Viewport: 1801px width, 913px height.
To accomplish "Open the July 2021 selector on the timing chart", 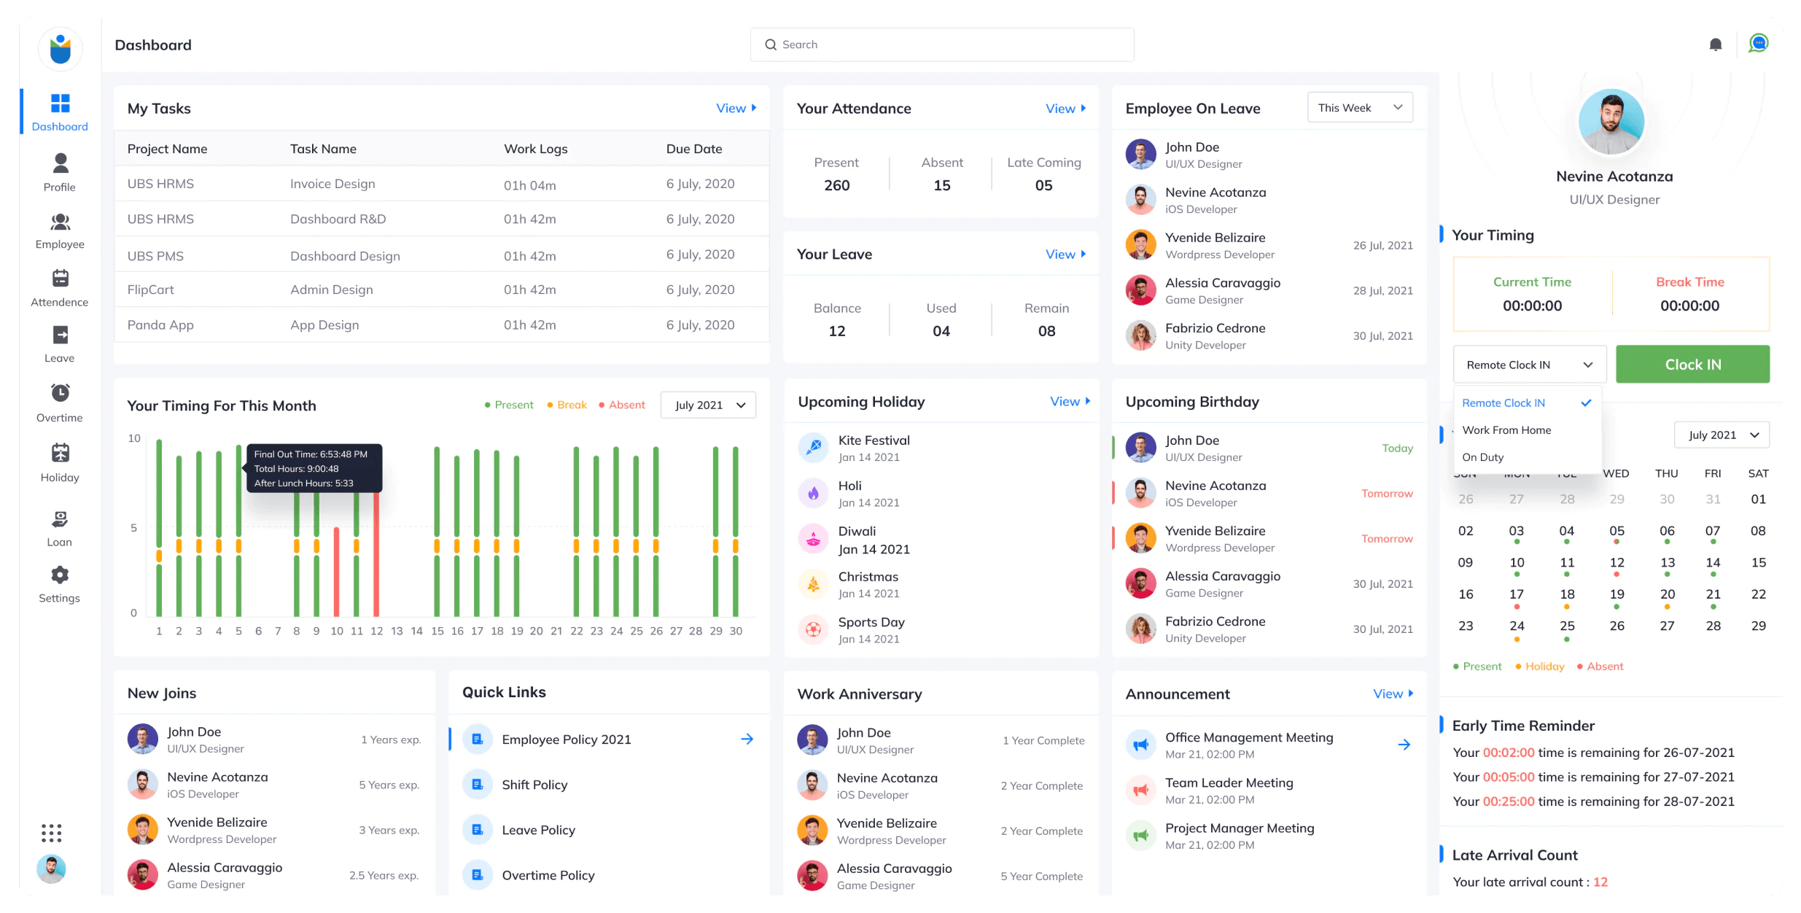I will [707, 405].
